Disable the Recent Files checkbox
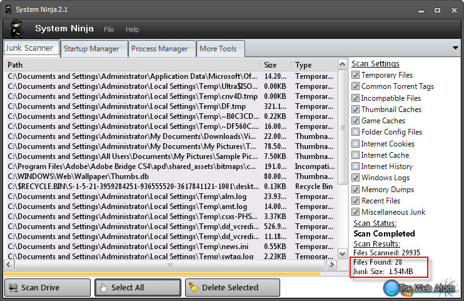This screenshot has width=464, height=301. pos(355,201)
